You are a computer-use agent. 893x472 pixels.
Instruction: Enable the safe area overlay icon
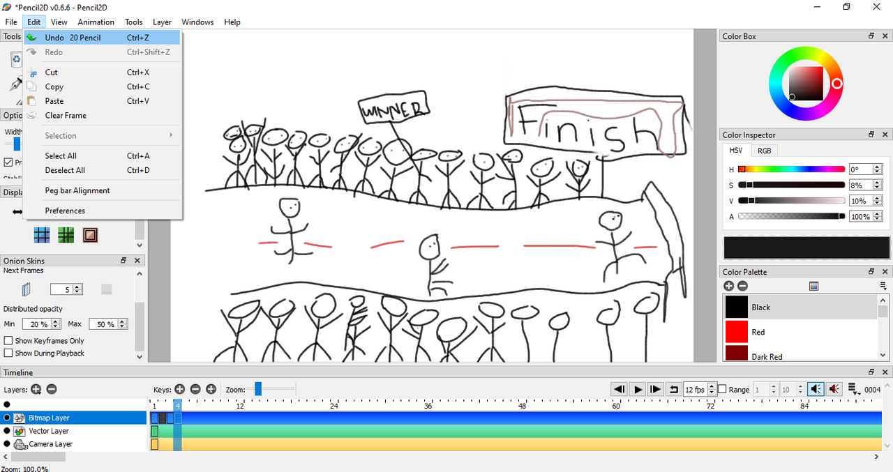(90, 235)
